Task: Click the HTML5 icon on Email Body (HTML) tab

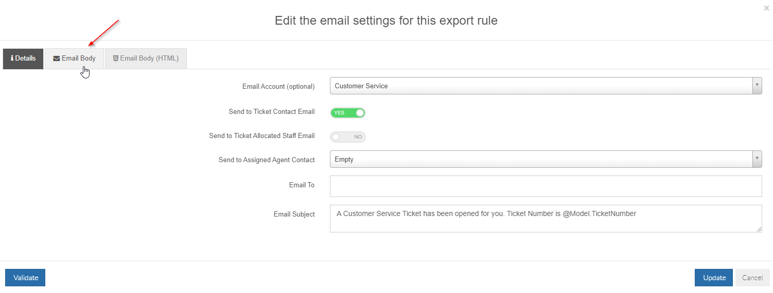Action: [x=116, y=58]
